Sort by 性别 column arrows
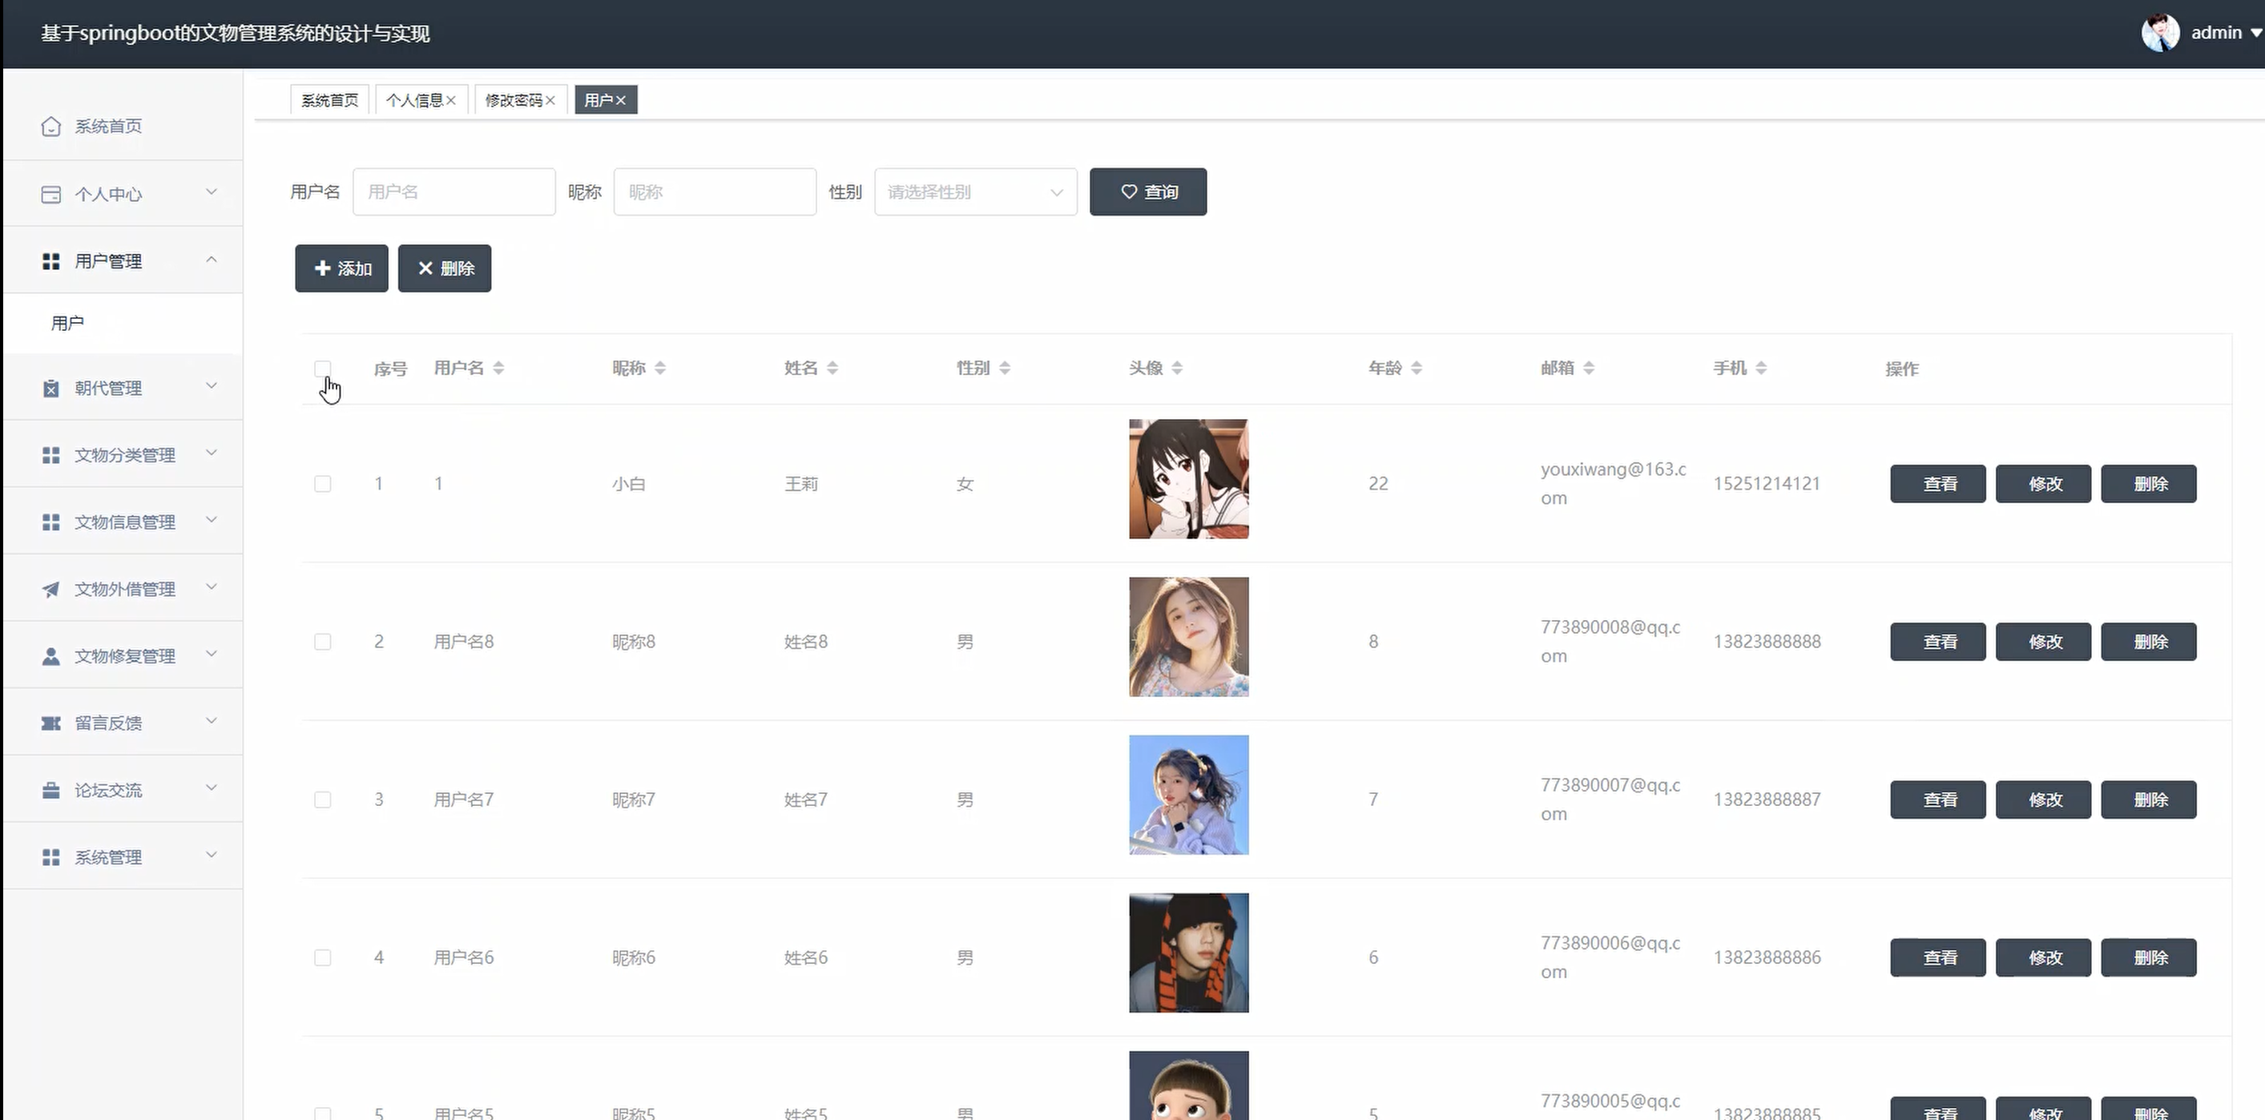Image resolution: width=2265 pixels, height=1120 pixels. pos(1005,369)
